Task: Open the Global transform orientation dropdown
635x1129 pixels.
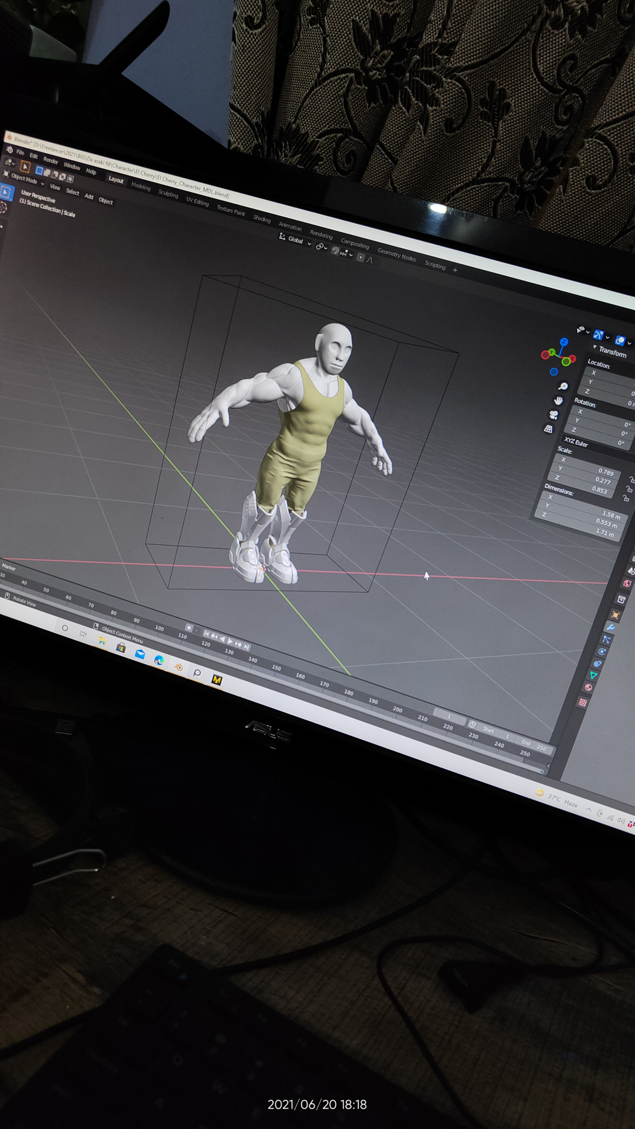Action: point(295,240)
